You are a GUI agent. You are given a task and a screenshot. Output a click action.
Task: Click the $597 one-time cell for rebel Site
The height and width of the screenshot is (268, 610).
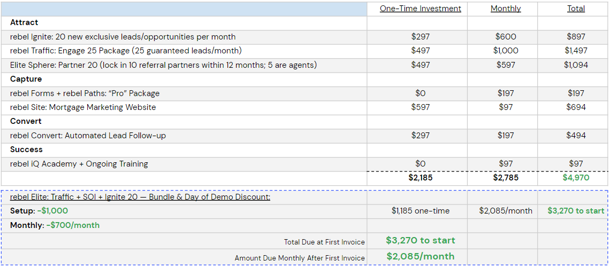tap(420, 107)
